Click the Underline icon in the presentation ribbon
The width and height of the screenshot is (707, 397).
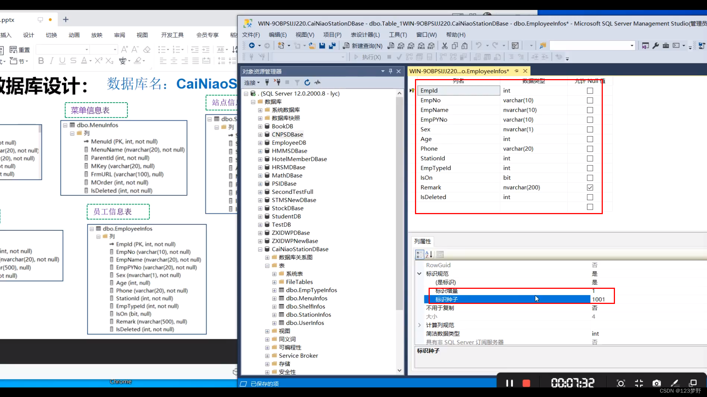pos(62,61)
